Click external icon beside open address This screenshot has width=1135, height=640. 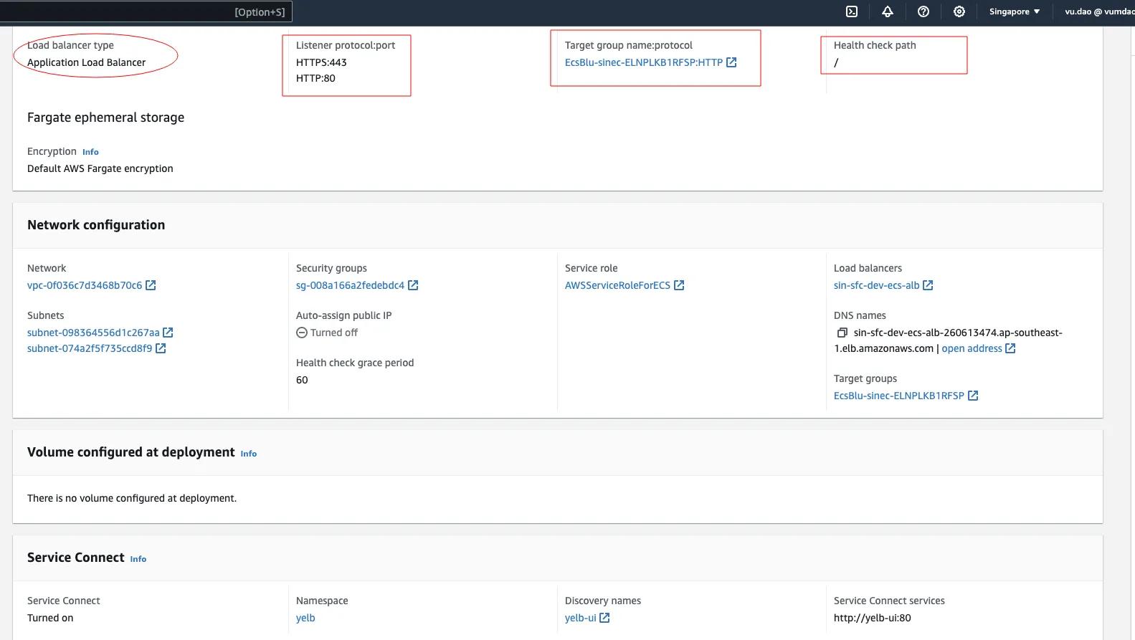pos(1010,348)
